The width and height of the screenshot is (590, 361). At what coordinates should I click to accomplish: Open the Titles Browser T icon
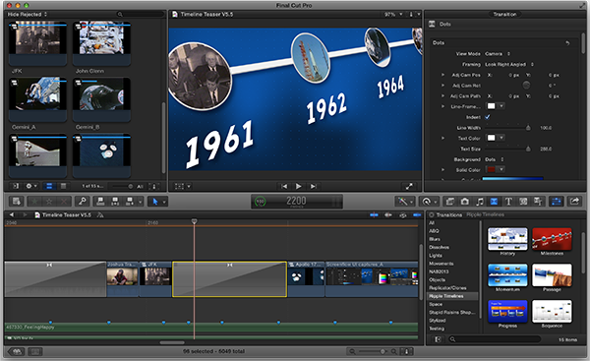pyautogui.click(x=508, y=202)
